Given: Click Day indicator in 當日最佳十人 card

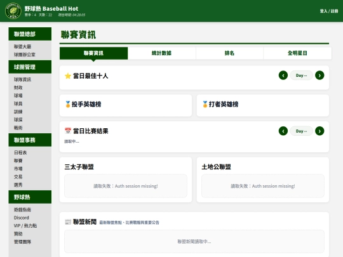Looking at the screenshot, I should coord(301,76).
